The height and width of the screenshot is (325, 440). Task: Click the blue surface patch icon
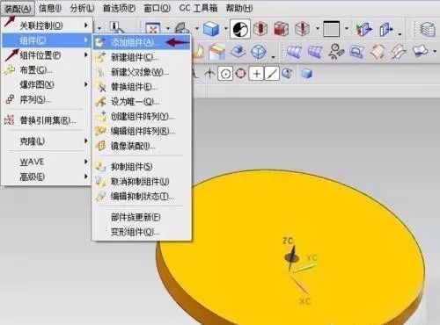click(357, 52)
